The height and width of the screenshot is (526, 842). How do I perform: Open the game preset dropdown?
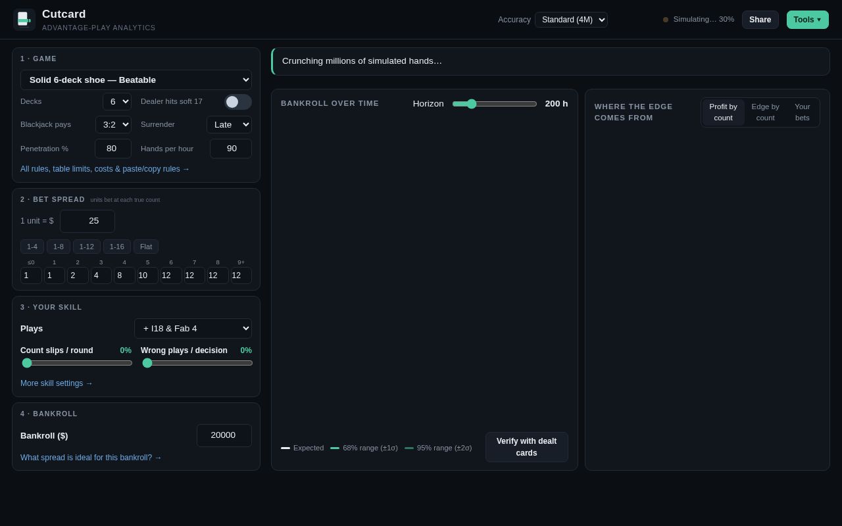[136, 80]
